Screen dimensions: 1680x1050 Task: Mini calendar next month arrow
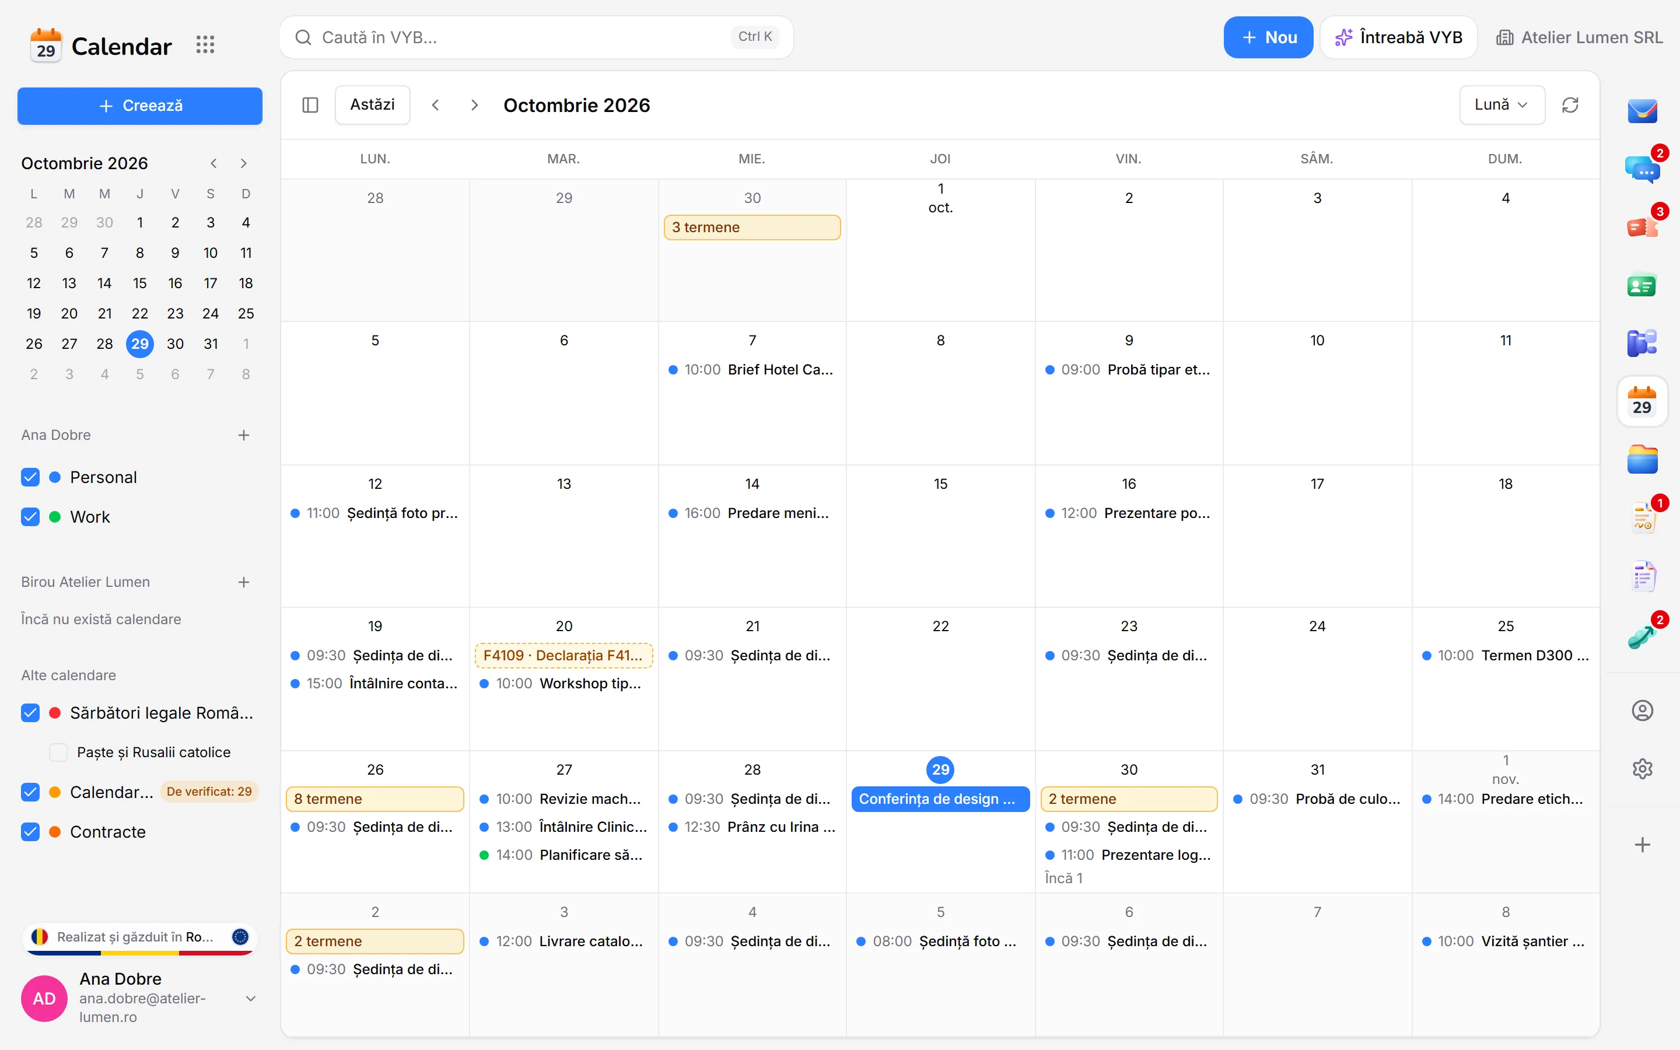click(x=244, y=163)
